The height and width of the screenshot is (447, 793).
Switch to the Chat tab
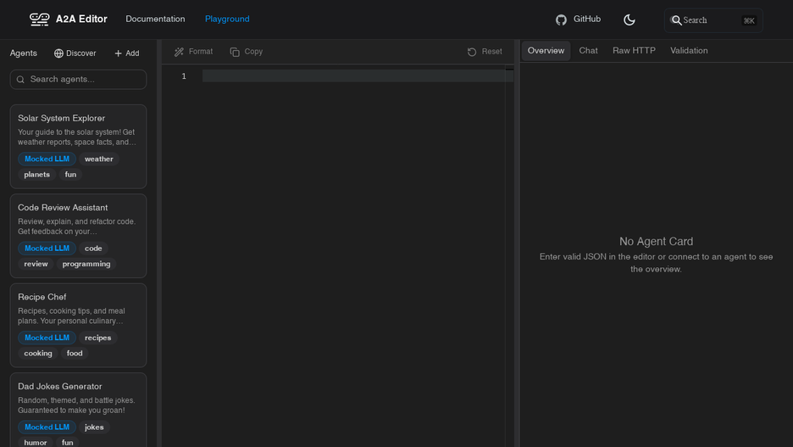point(588,51)
